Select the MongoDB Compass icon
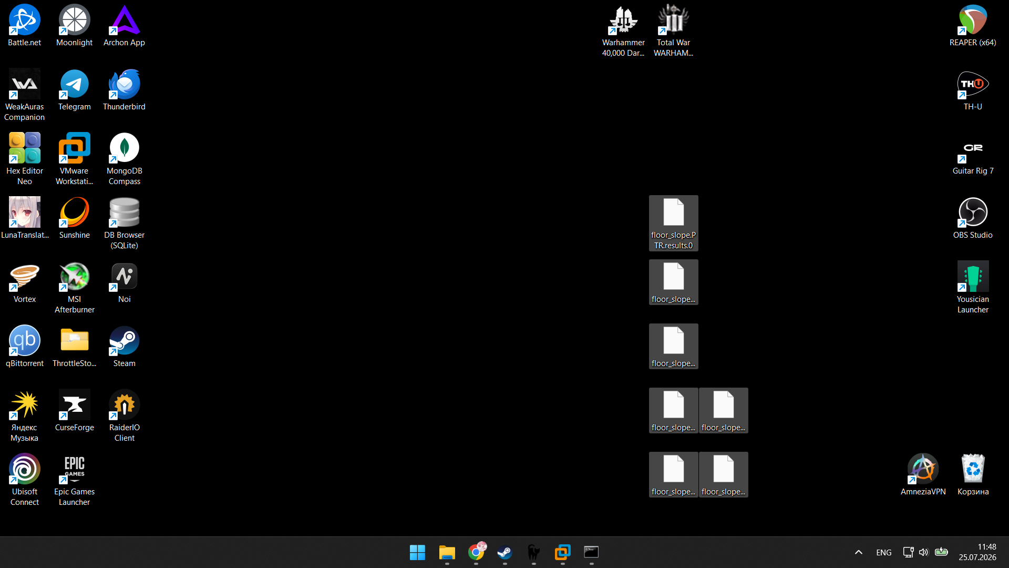1009x568 pixels. [x=124, y=159]
